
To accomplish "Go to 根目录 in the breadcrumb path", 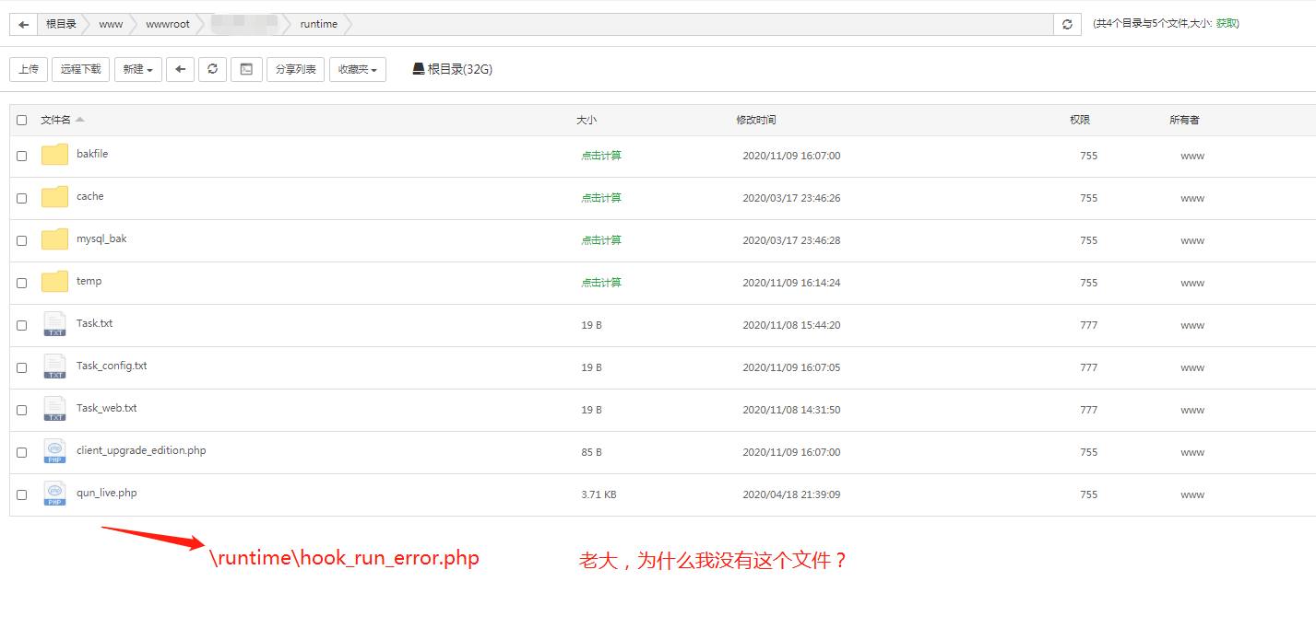I will (62, 24).
